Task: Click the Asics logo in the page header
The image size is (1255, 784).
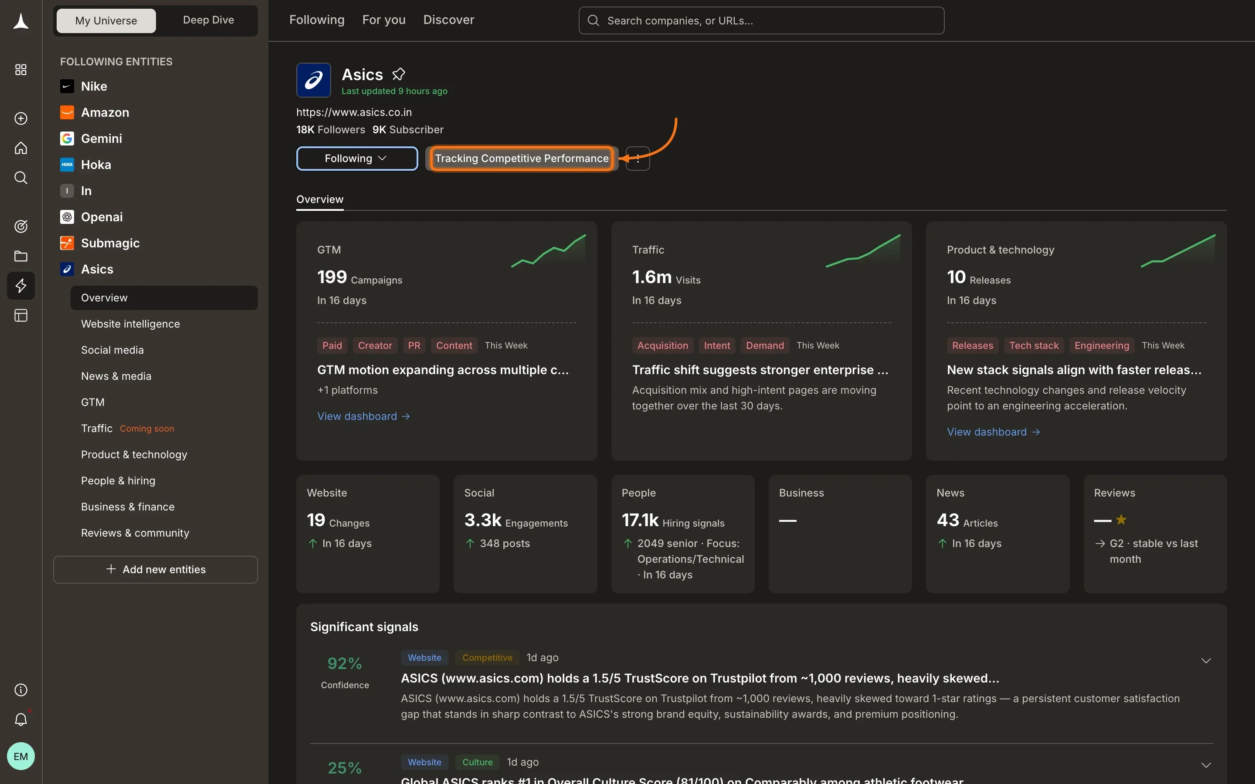Action: [x=313, y=81]
